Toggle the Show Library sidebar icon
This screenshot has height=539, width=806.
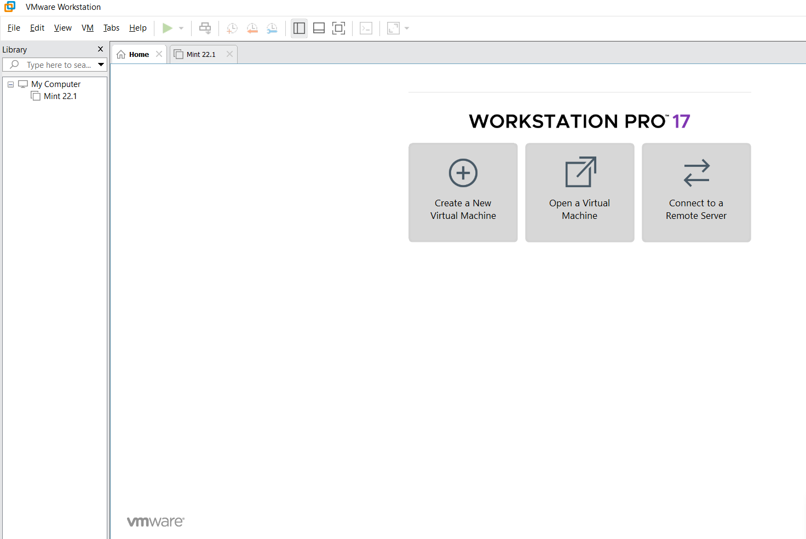[x=299, y=28]
